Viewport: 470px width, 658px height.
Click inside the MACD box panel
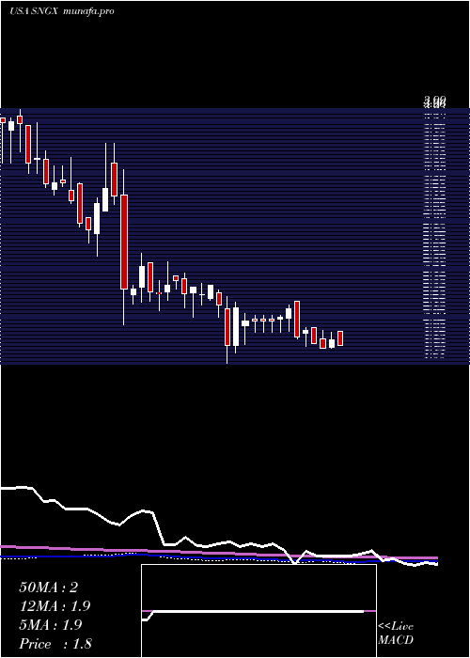pos(258,611)
